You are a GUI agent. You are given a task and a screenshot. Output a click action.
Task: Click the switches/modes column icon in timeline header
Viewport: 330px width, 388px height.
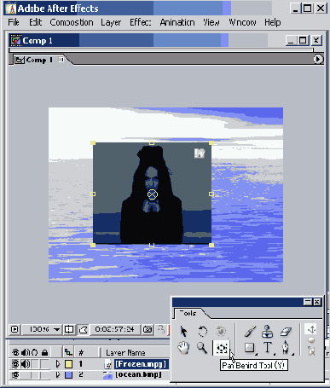68,353
